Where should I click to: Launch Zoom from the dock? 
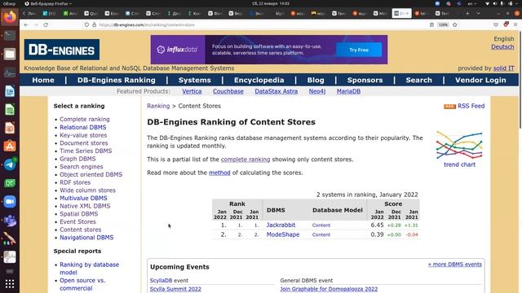[x=10, y=202]
